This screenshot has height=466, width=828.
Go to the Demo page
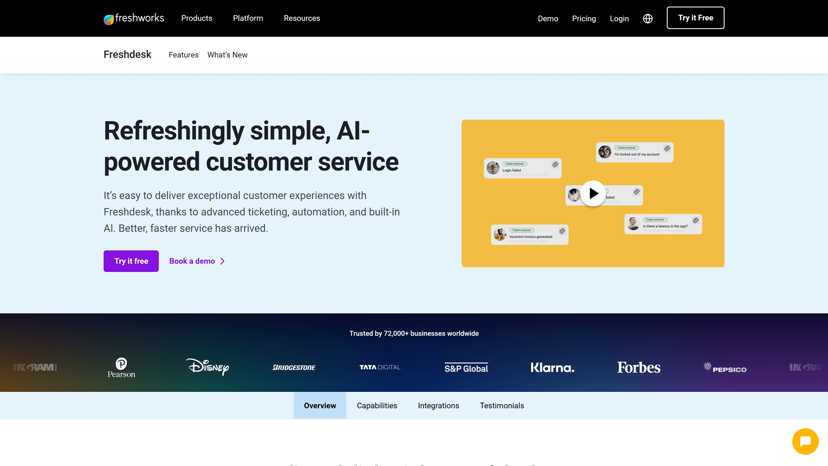coord(548,19)
